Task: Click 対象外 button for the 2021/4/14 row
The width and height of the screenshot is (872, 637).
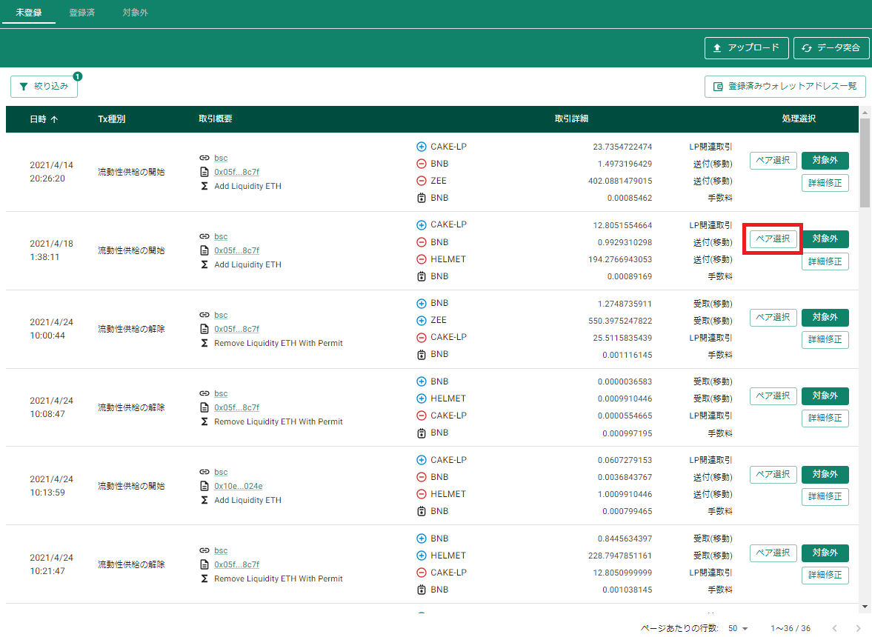Action: [x=825, y=160]
